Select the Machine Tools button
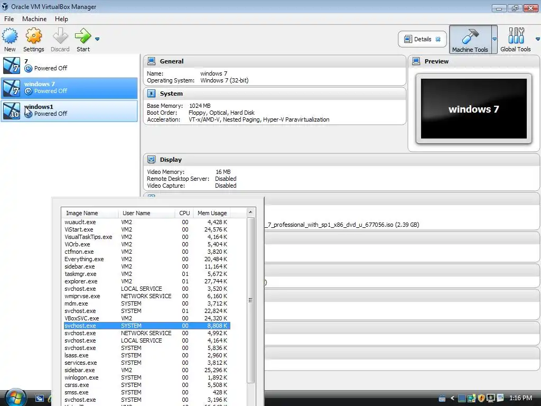The width and height of the screenshot is (541, 406). pos(470,40)
